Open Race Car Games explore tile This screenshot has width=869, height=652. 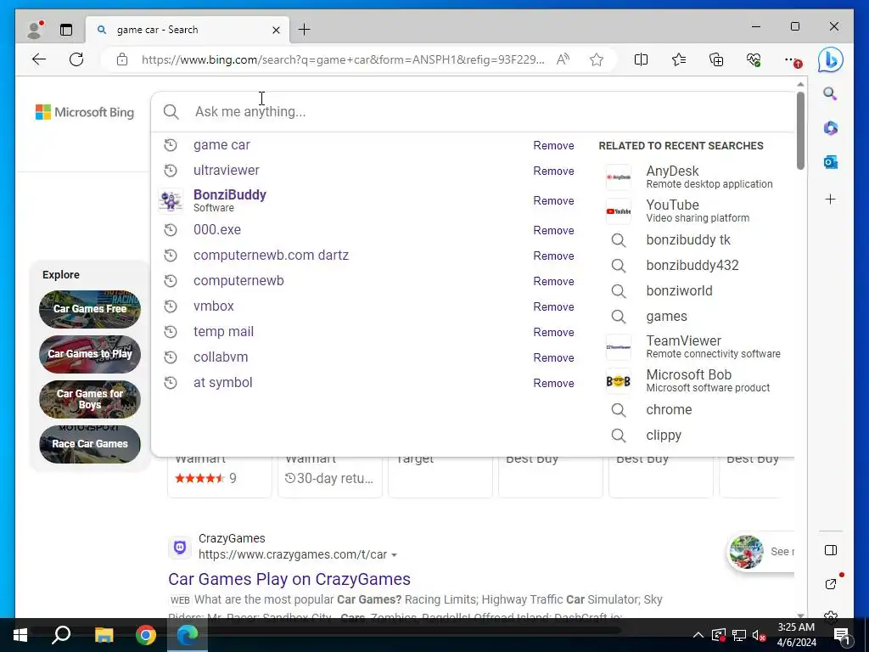(90, 444)
